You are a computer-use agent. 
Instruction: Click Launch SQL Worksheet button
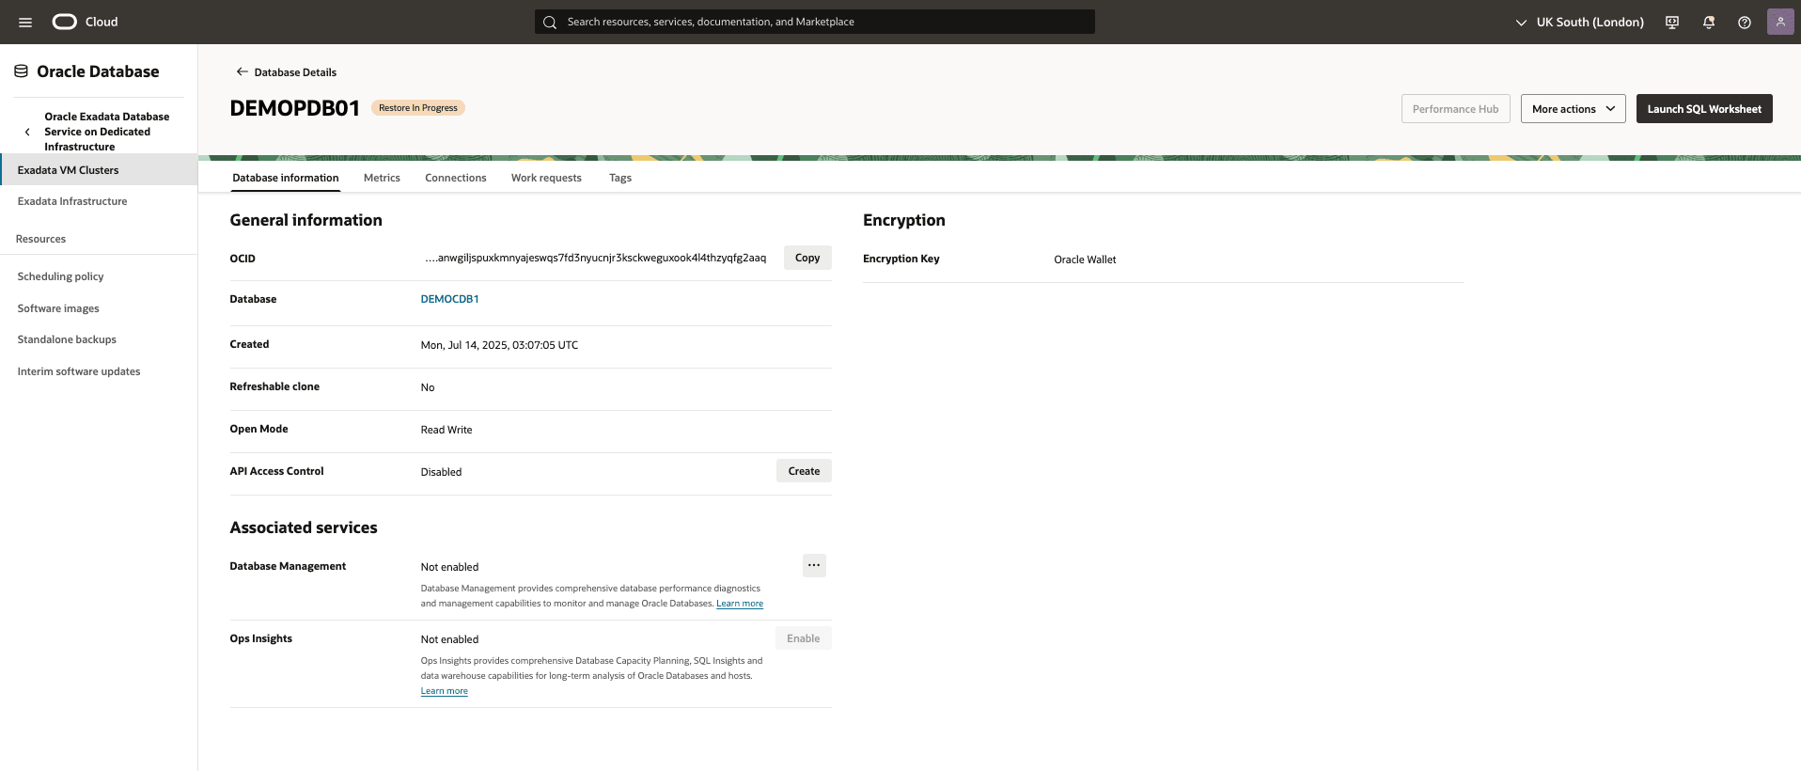(x=1704, y=109)
